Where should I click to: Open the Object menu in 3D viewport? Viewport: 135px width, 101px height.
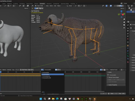[59, 6]
